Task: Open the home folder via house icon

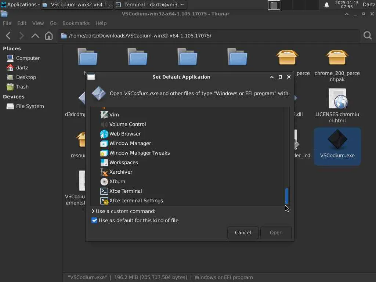Action: pos(49,36)
